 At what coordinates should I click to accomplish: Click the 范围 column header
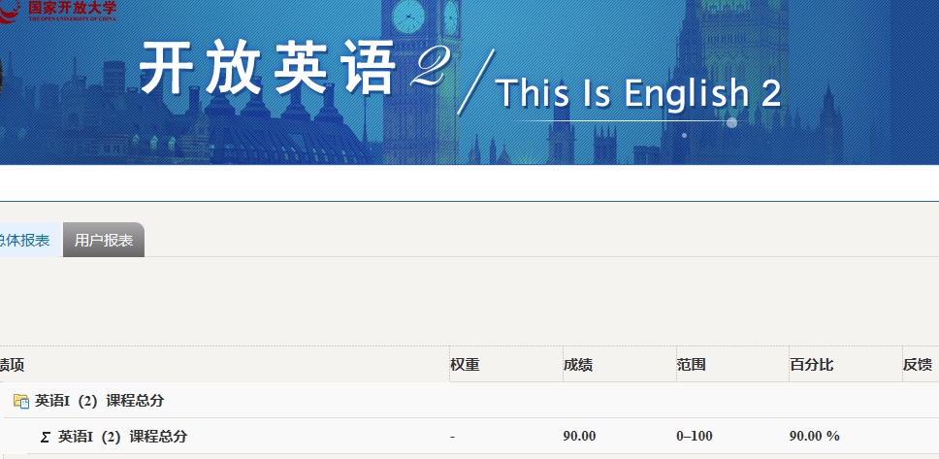691,364
